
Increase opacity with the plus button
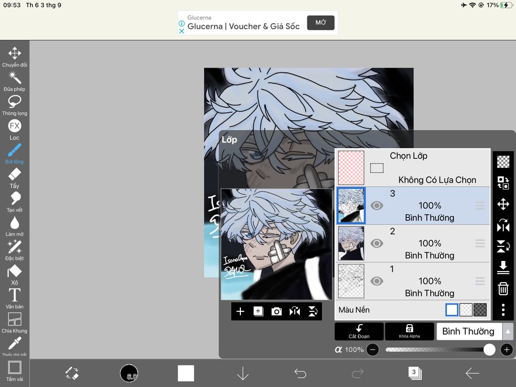tap(507, 350)
